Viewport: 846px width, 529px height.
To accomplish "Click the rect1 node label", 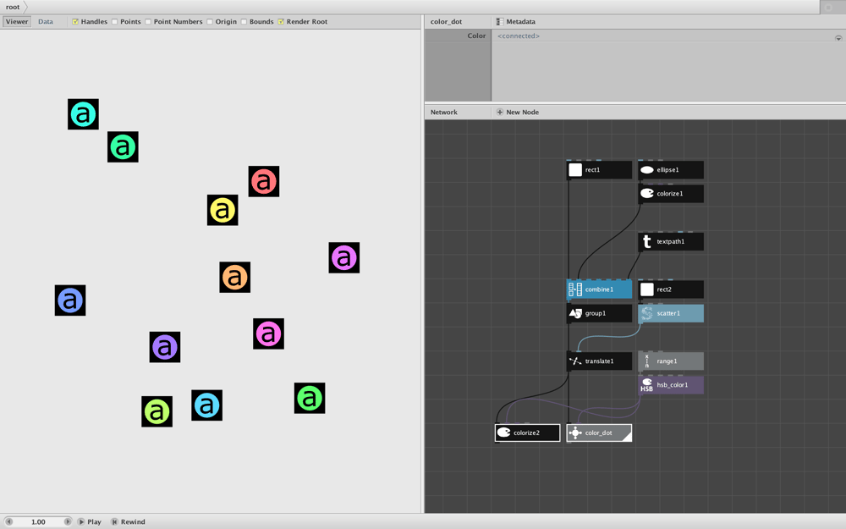I will click(x=592, y=170).
